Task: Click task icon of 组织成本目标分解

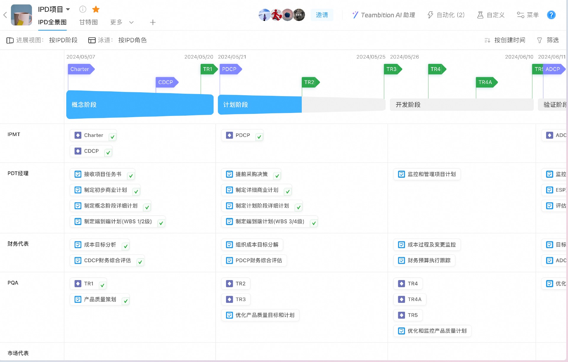Action: [x=229, y=245]
